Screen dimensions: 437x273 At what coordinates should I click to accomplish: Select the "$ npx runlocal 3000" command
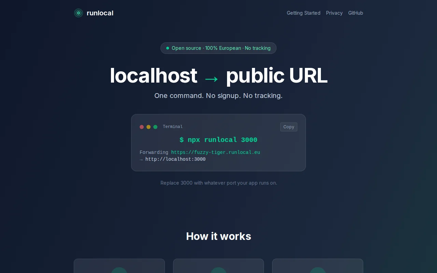218,140
